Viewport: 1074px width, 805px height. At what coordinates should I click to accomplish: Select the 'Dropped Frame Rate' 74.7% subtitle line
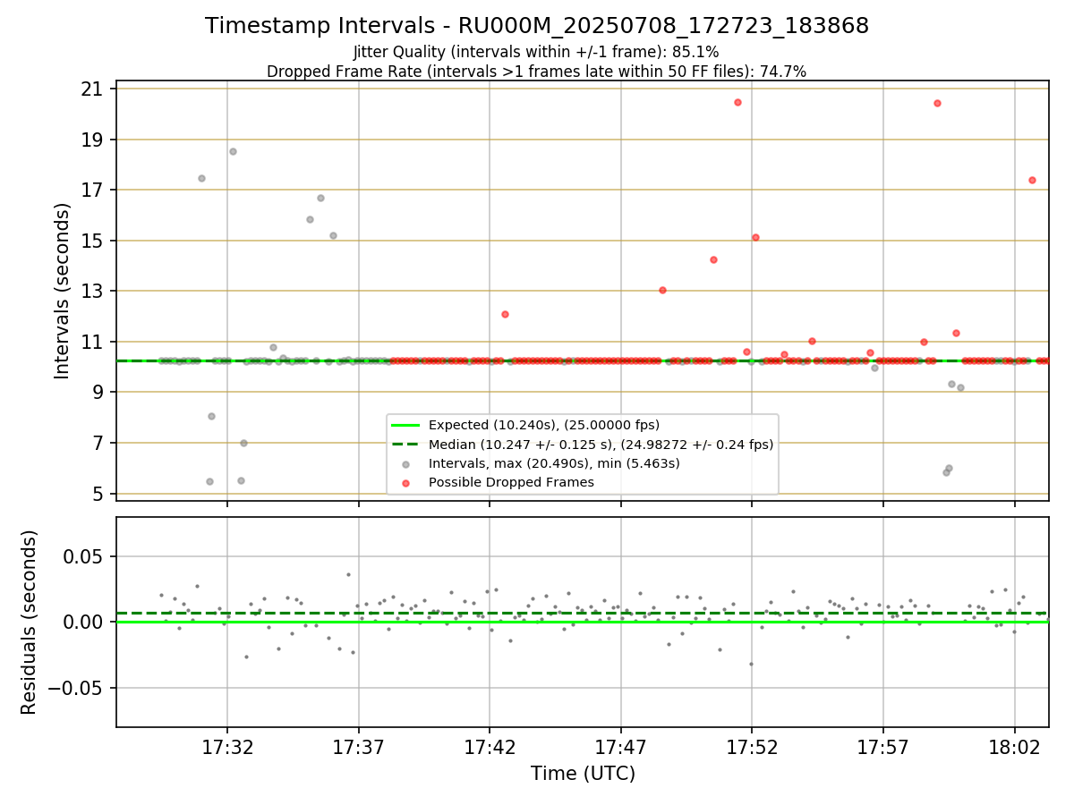coord(537,72)
